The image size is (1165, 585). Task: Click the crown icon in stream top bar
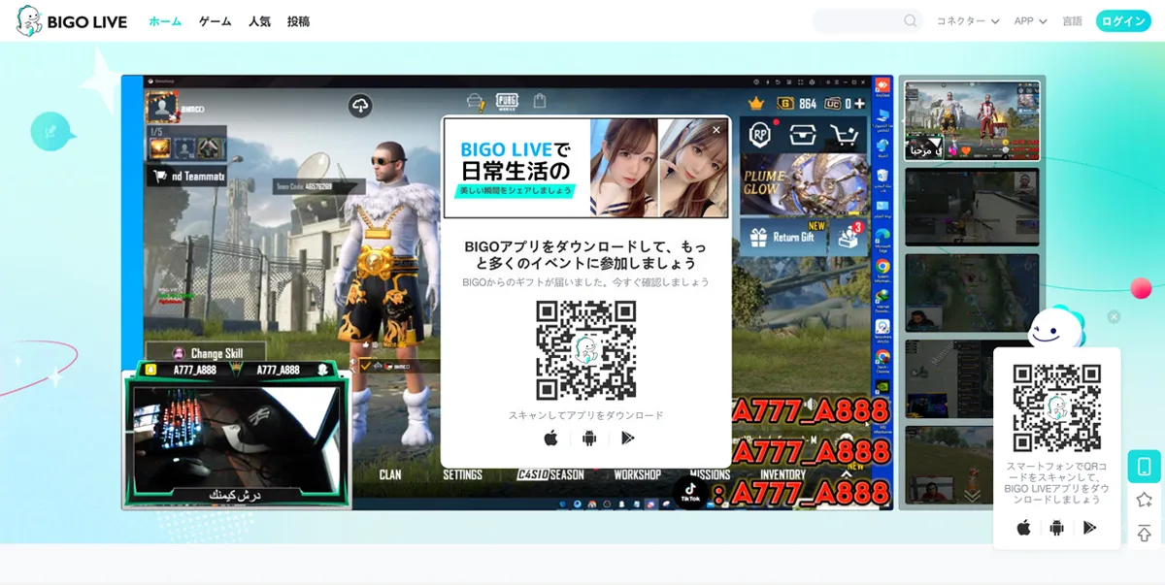pyautogui.click(x=755, y=103)
